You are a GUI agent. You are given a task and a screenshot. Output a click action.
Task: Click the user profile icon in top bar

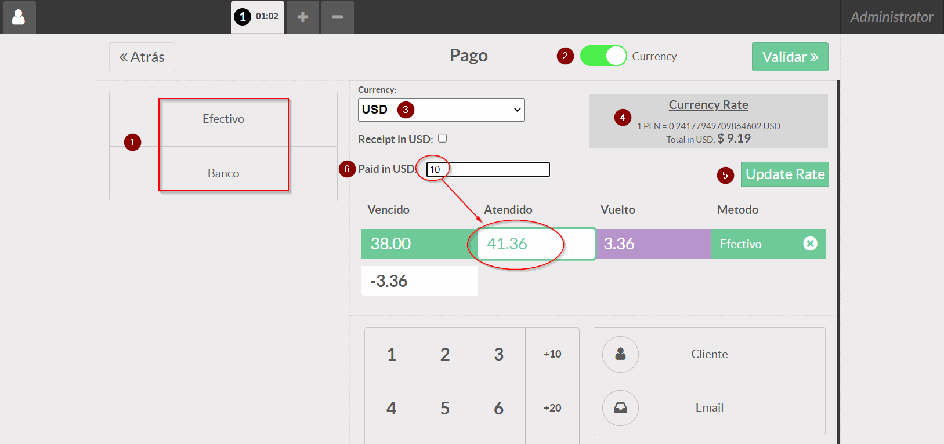19,17
